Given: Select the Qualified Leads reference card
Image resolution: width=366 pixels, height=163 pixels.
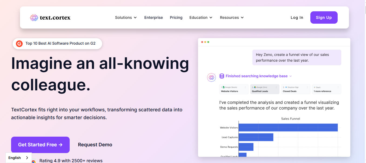Looking at the screenshot, I should tap(265, 89).
